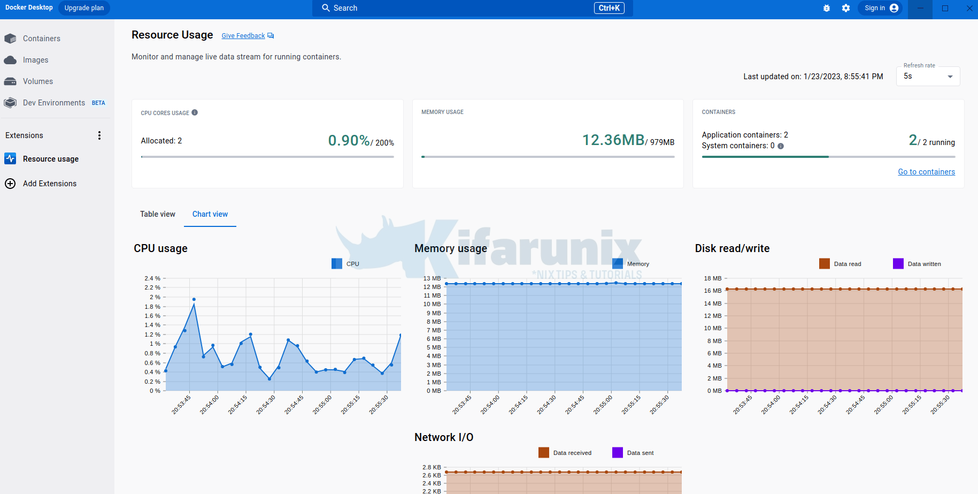The image size is (978, 494).
Task: Open the Containers sidebar icon
Action: [x=10, y=39]
